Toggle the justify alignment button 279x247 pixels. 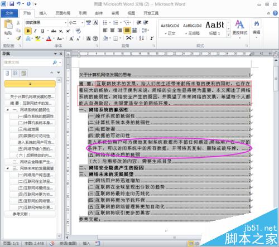(127, 30)
